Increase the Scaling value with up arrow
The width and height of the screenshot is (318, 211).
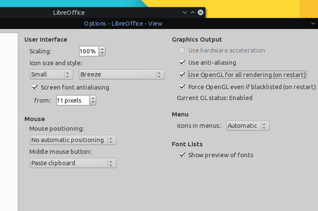pyautogui.click(x=102, y=49)
